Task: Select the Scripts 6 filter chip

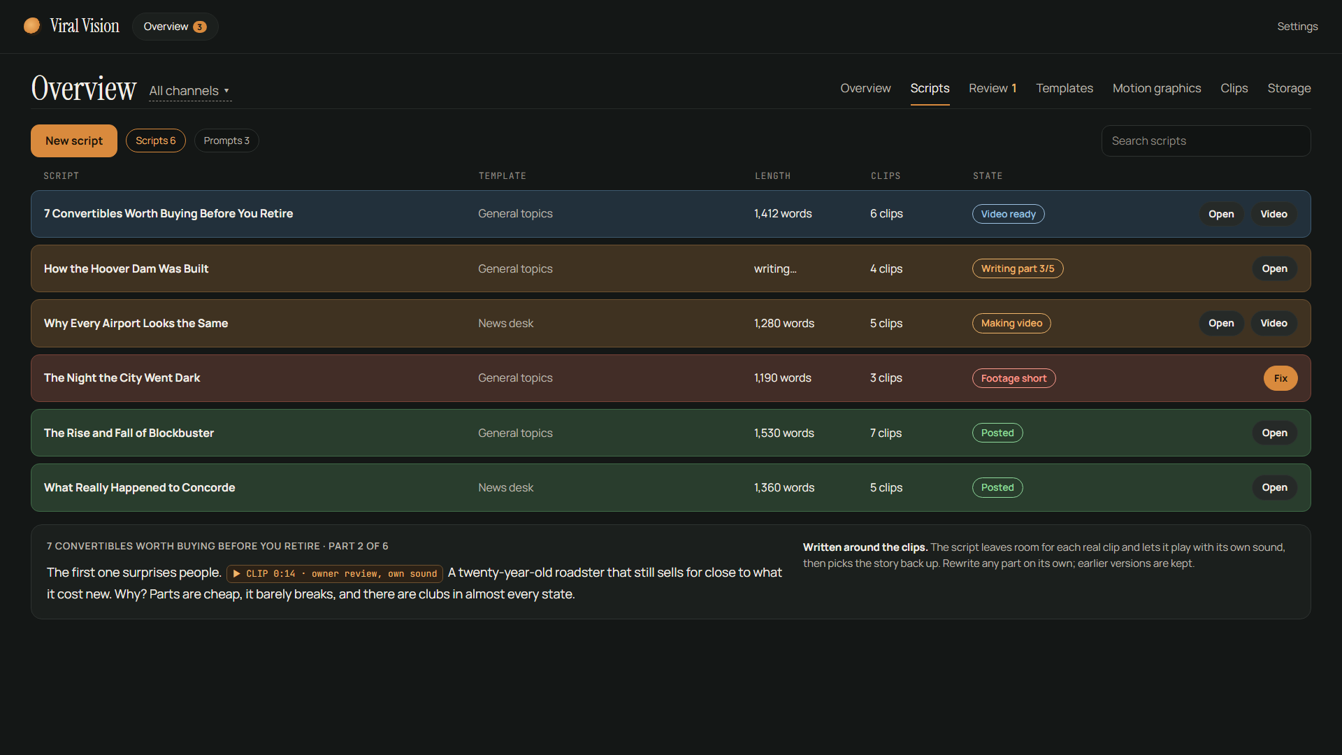Action: point(156,141)
